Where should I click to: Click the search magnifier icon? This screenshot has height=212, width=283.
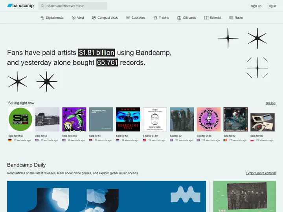pyautogui.click(x=42, y=6)
